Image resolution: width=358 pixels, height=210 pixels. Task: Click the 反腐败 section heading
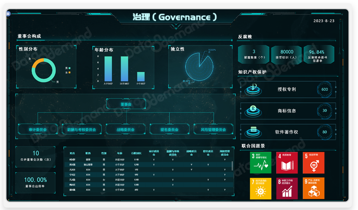coord(245,37)
